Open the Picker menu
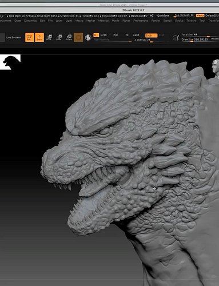The height and width of the screenshot is (286, 219). coord(126,21)
